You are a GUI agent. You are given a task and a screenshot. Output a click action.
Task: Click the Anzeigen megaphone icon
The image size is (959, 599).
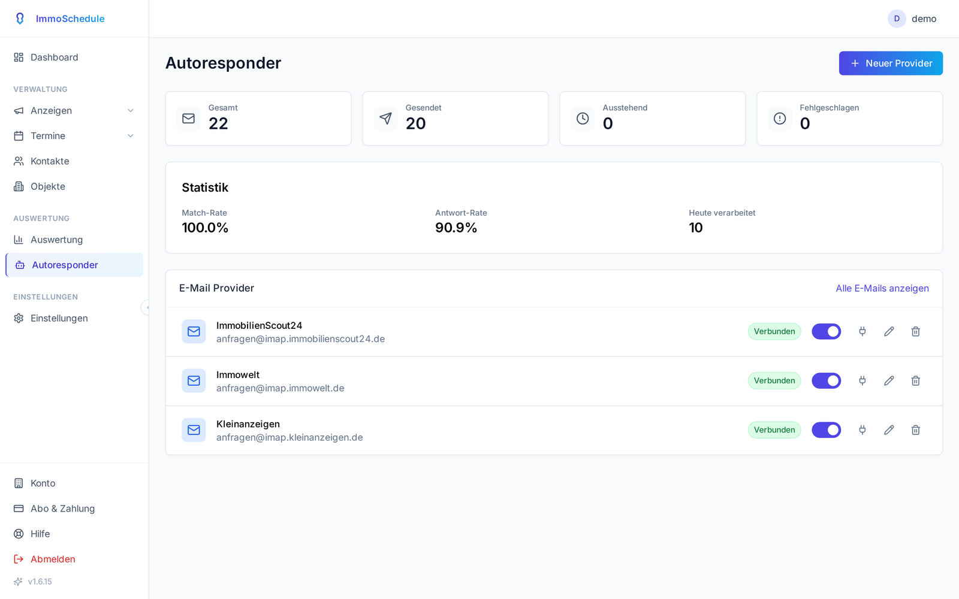pos(19,111)
